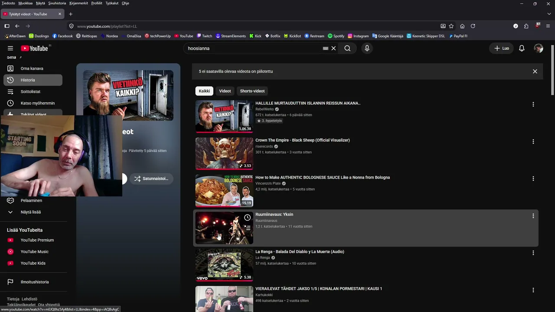Viewport: 555px width, 312px height.
Task: Open more options for the Bolognese sauce video
Action: point(533,179)
